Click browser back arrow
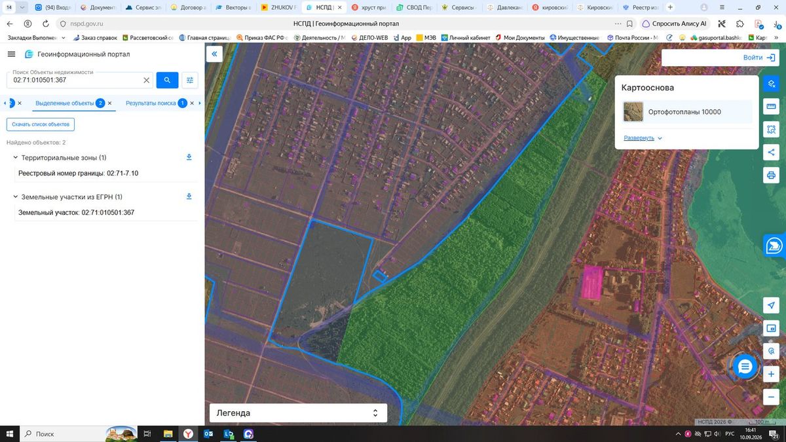 point(10,24)
